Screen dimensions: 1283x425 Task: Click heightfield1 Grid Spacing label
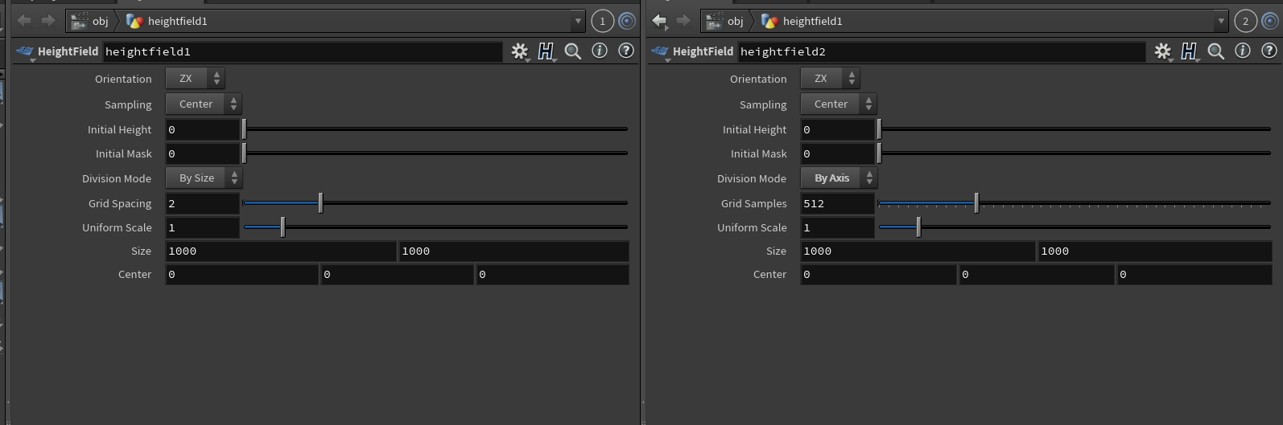tap(120, 204)
